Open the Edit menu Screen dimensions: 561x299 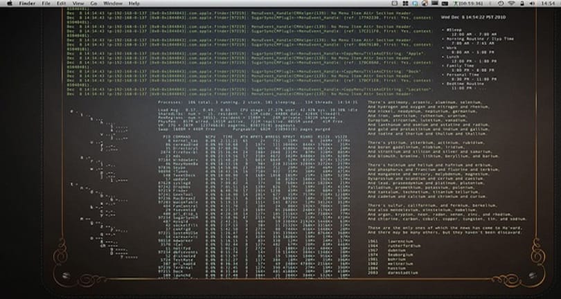pyautogui.click(x=61, y=3)
